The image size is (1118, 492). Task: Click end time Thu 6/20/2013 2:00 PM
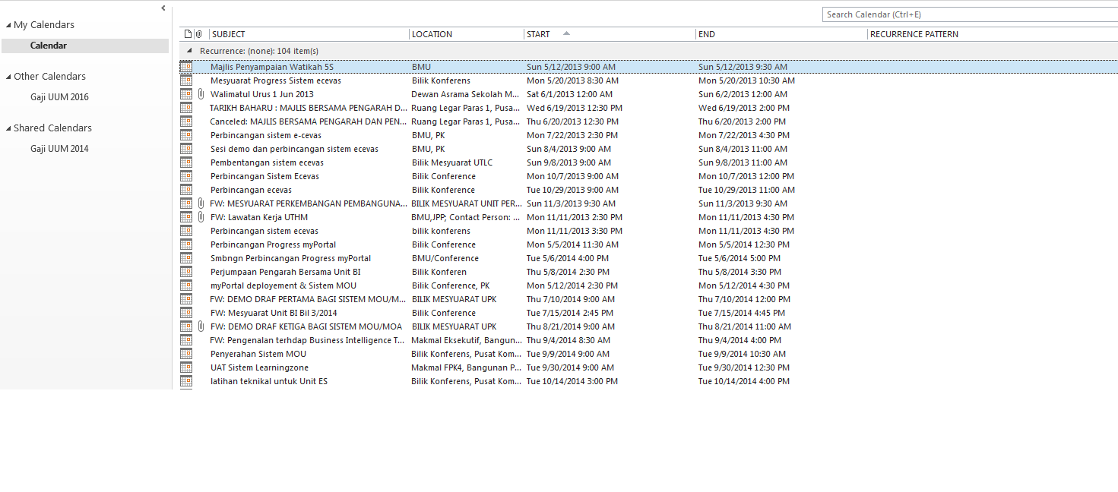[x=742, y=121]
